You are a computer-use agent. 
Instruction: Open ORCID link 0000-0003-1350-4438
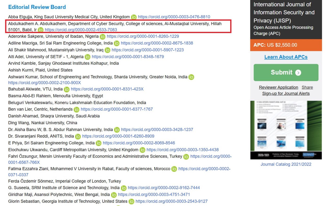pos(183,150)
